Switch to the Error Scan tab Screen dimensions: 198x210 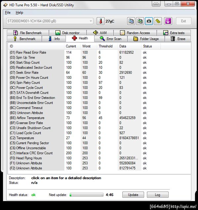point(111,39)
